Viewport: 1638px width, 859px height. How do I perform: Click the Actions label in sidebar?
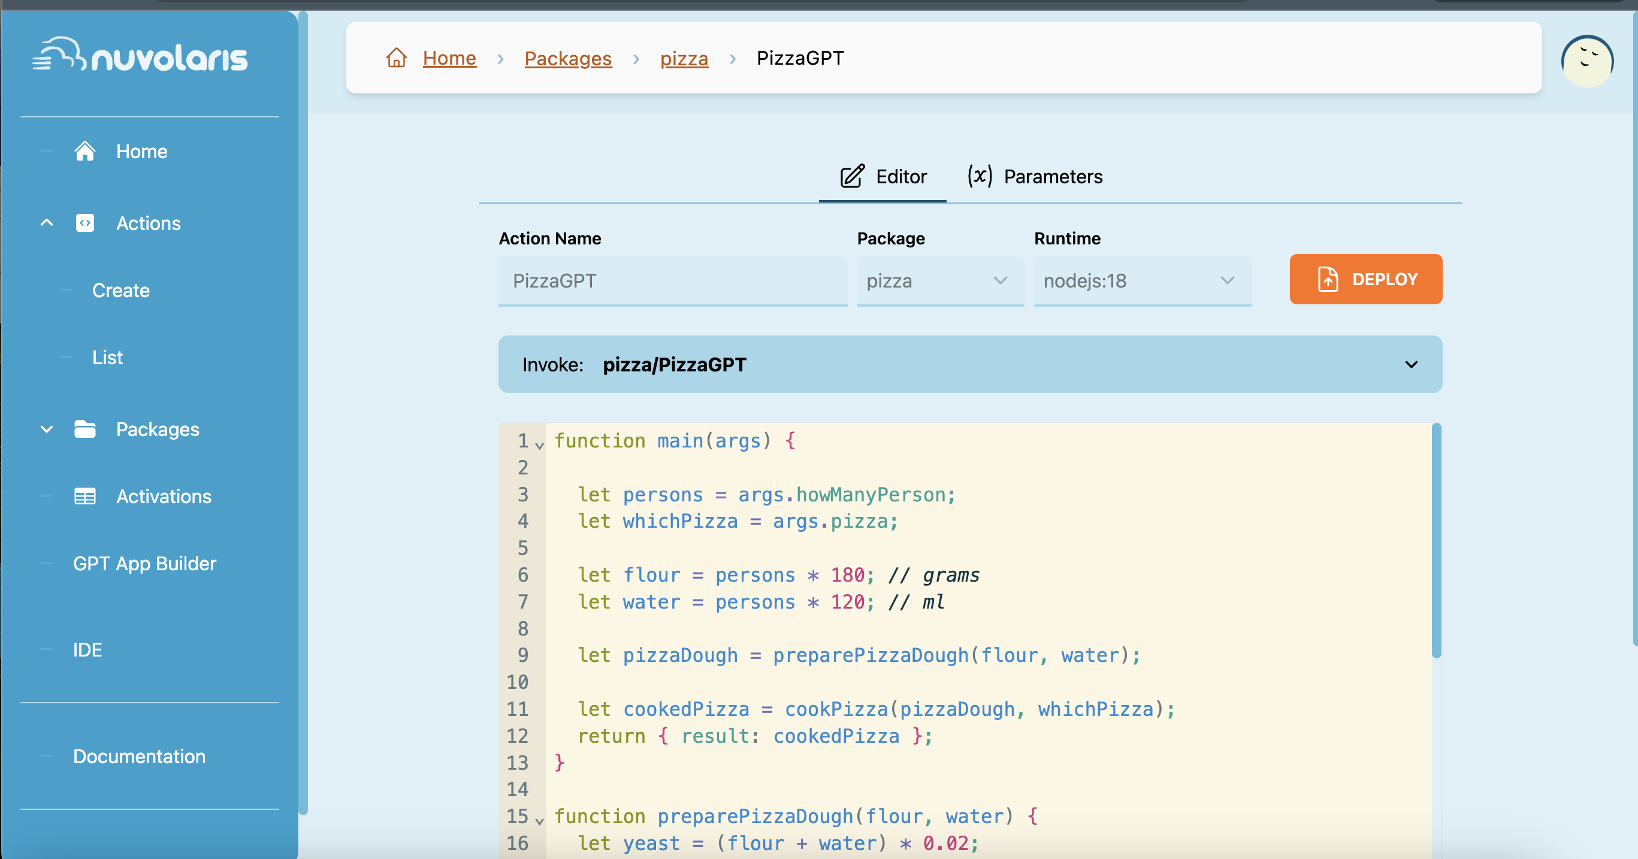(148, 223)
